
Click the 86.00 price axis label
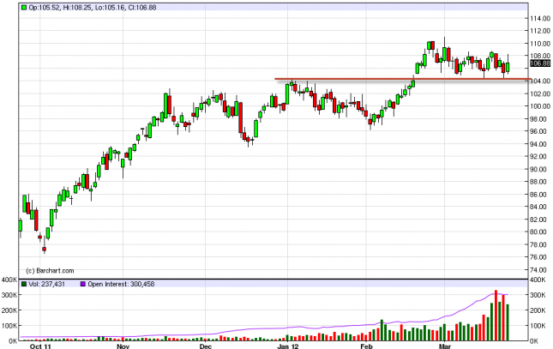point(540,195)
